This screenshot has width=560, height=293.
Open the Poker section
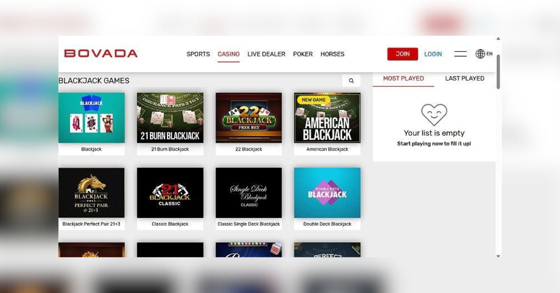(303, 54)
